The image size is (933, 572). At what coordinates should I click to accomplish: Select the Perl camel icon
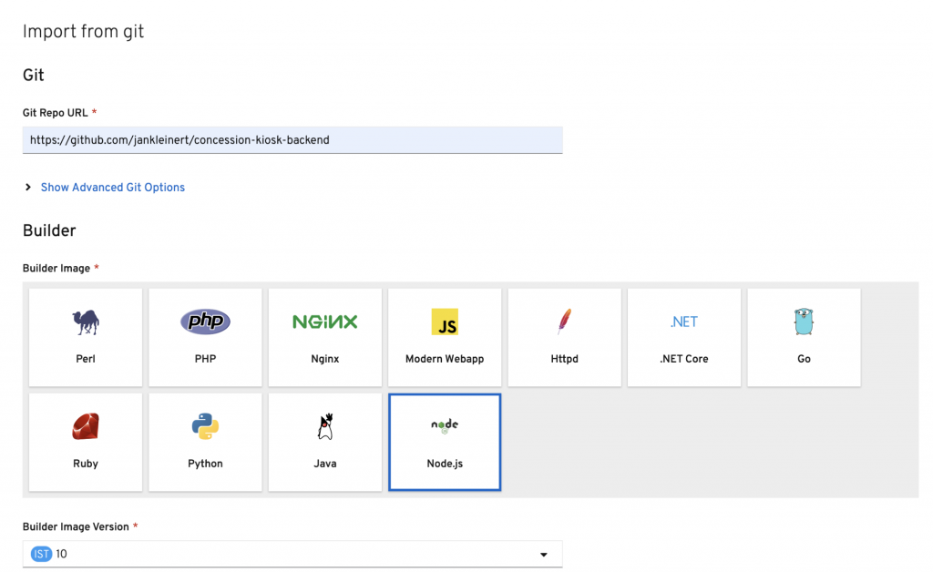tap(86, 322)
